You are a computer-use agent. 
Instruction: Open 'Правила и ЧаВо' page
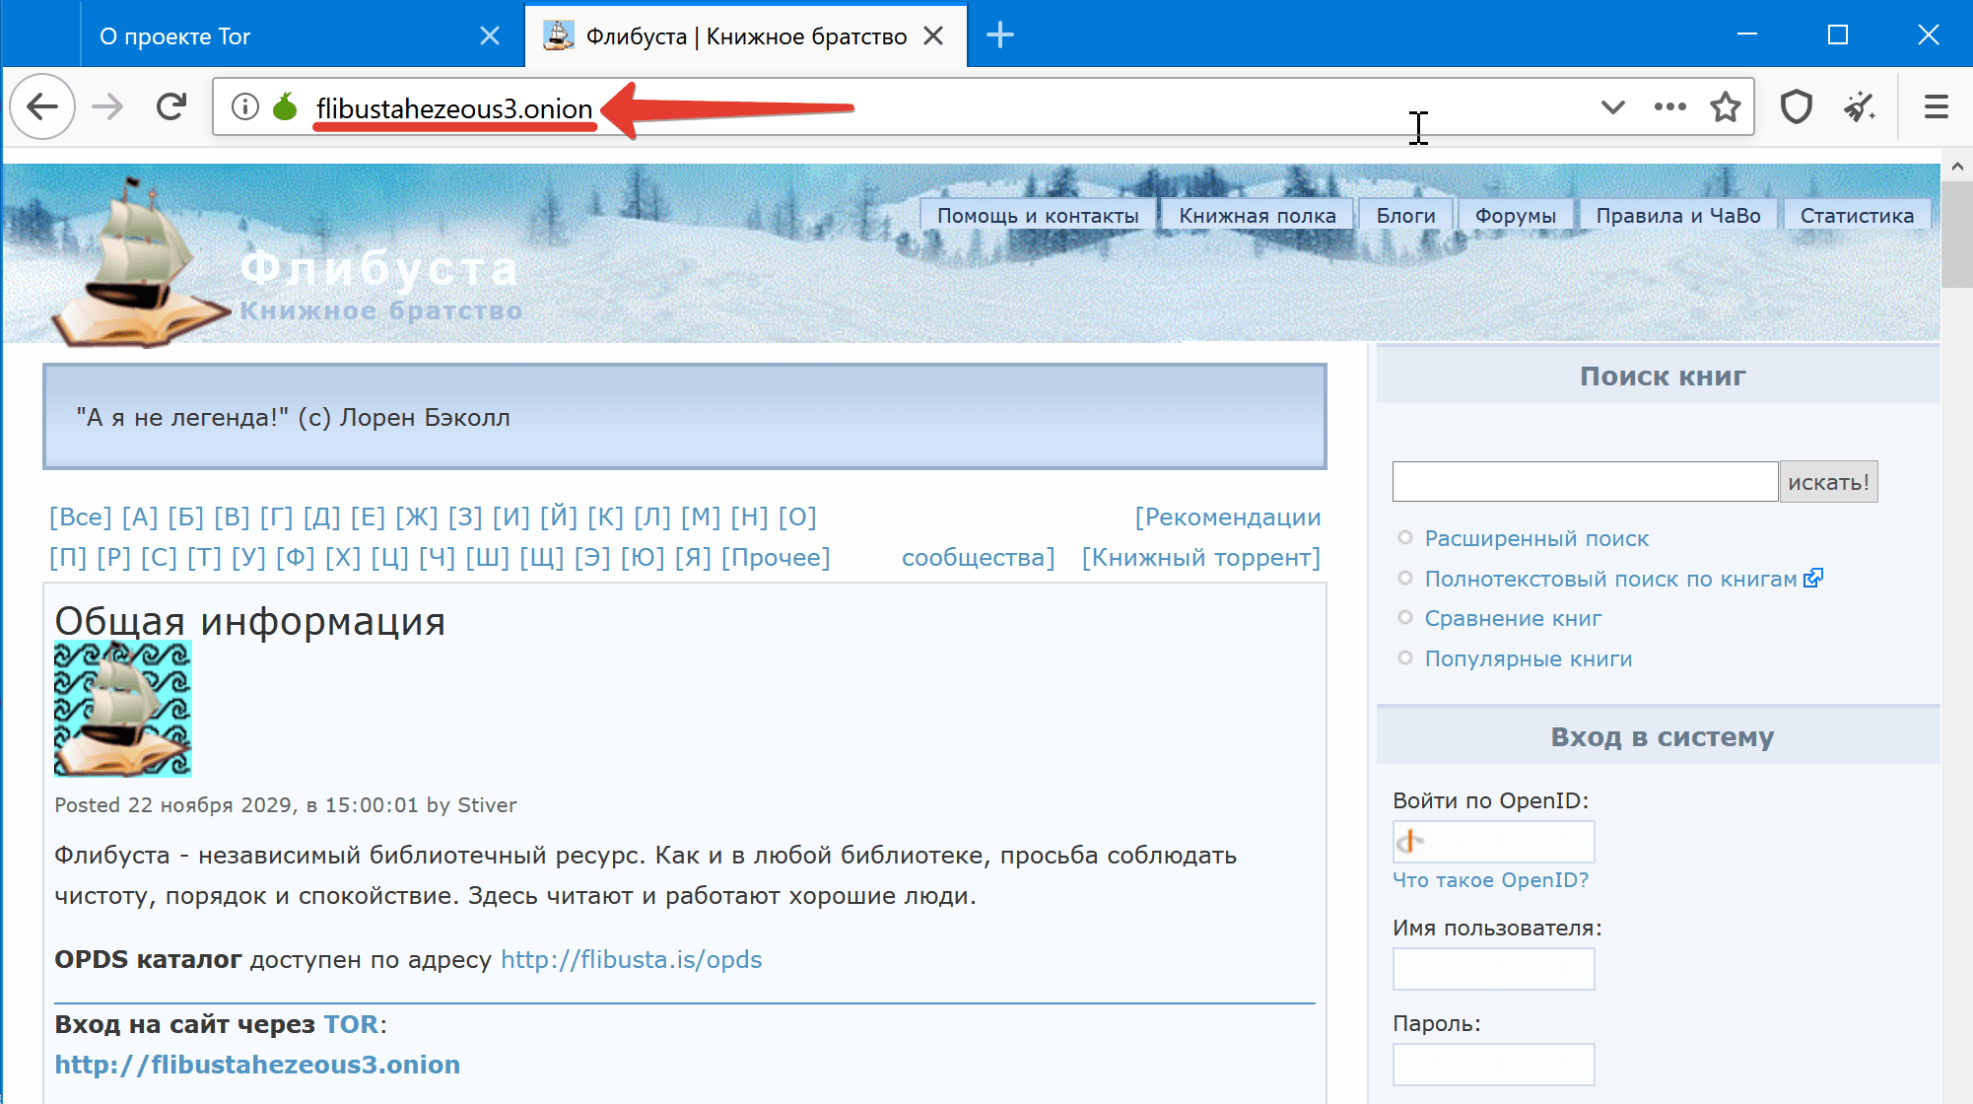tap(1678, 215)
